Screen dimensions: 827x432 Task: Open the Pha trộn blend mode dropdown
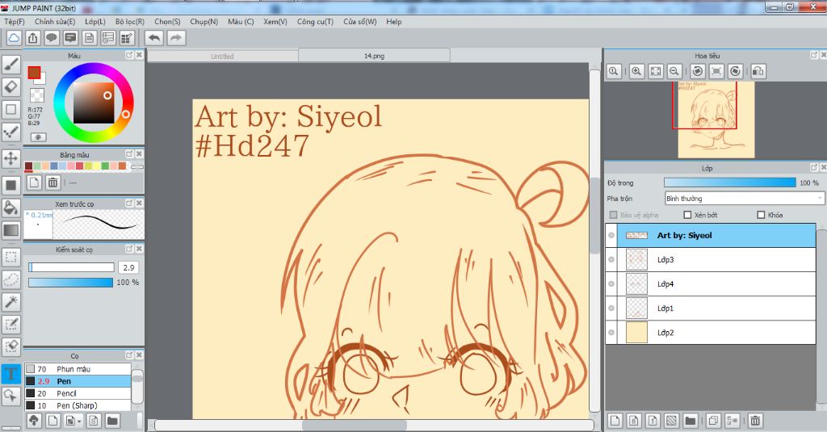tap(744, 199)
